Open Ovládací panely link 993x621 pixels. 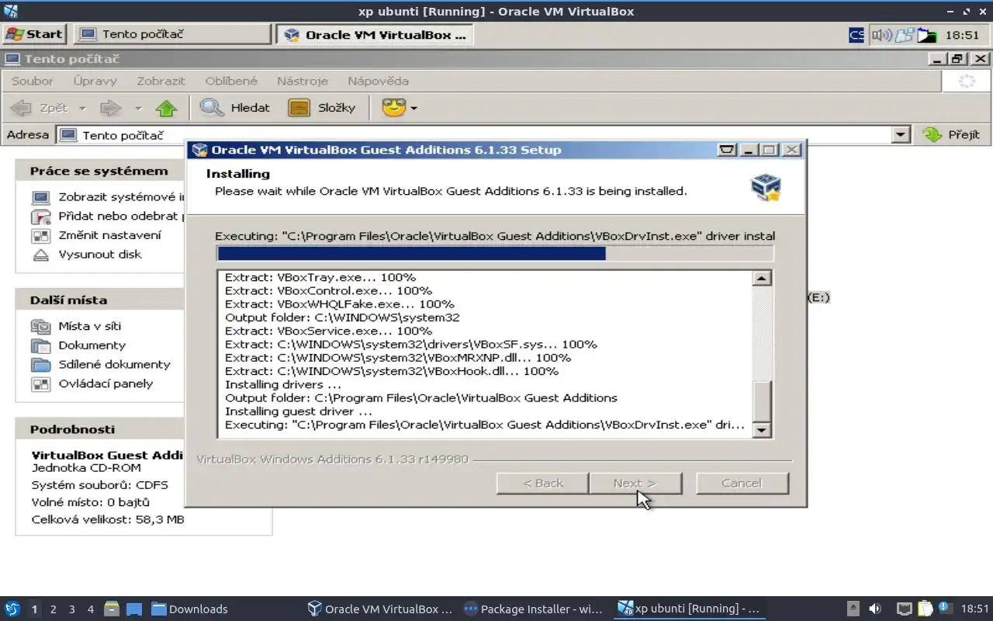(92, 383)
